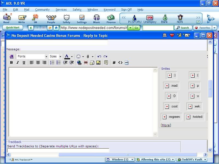219x164 pixels.
Task: Expand the attachment paperclip dropdown arrow
Action: (x=93, y=57)
